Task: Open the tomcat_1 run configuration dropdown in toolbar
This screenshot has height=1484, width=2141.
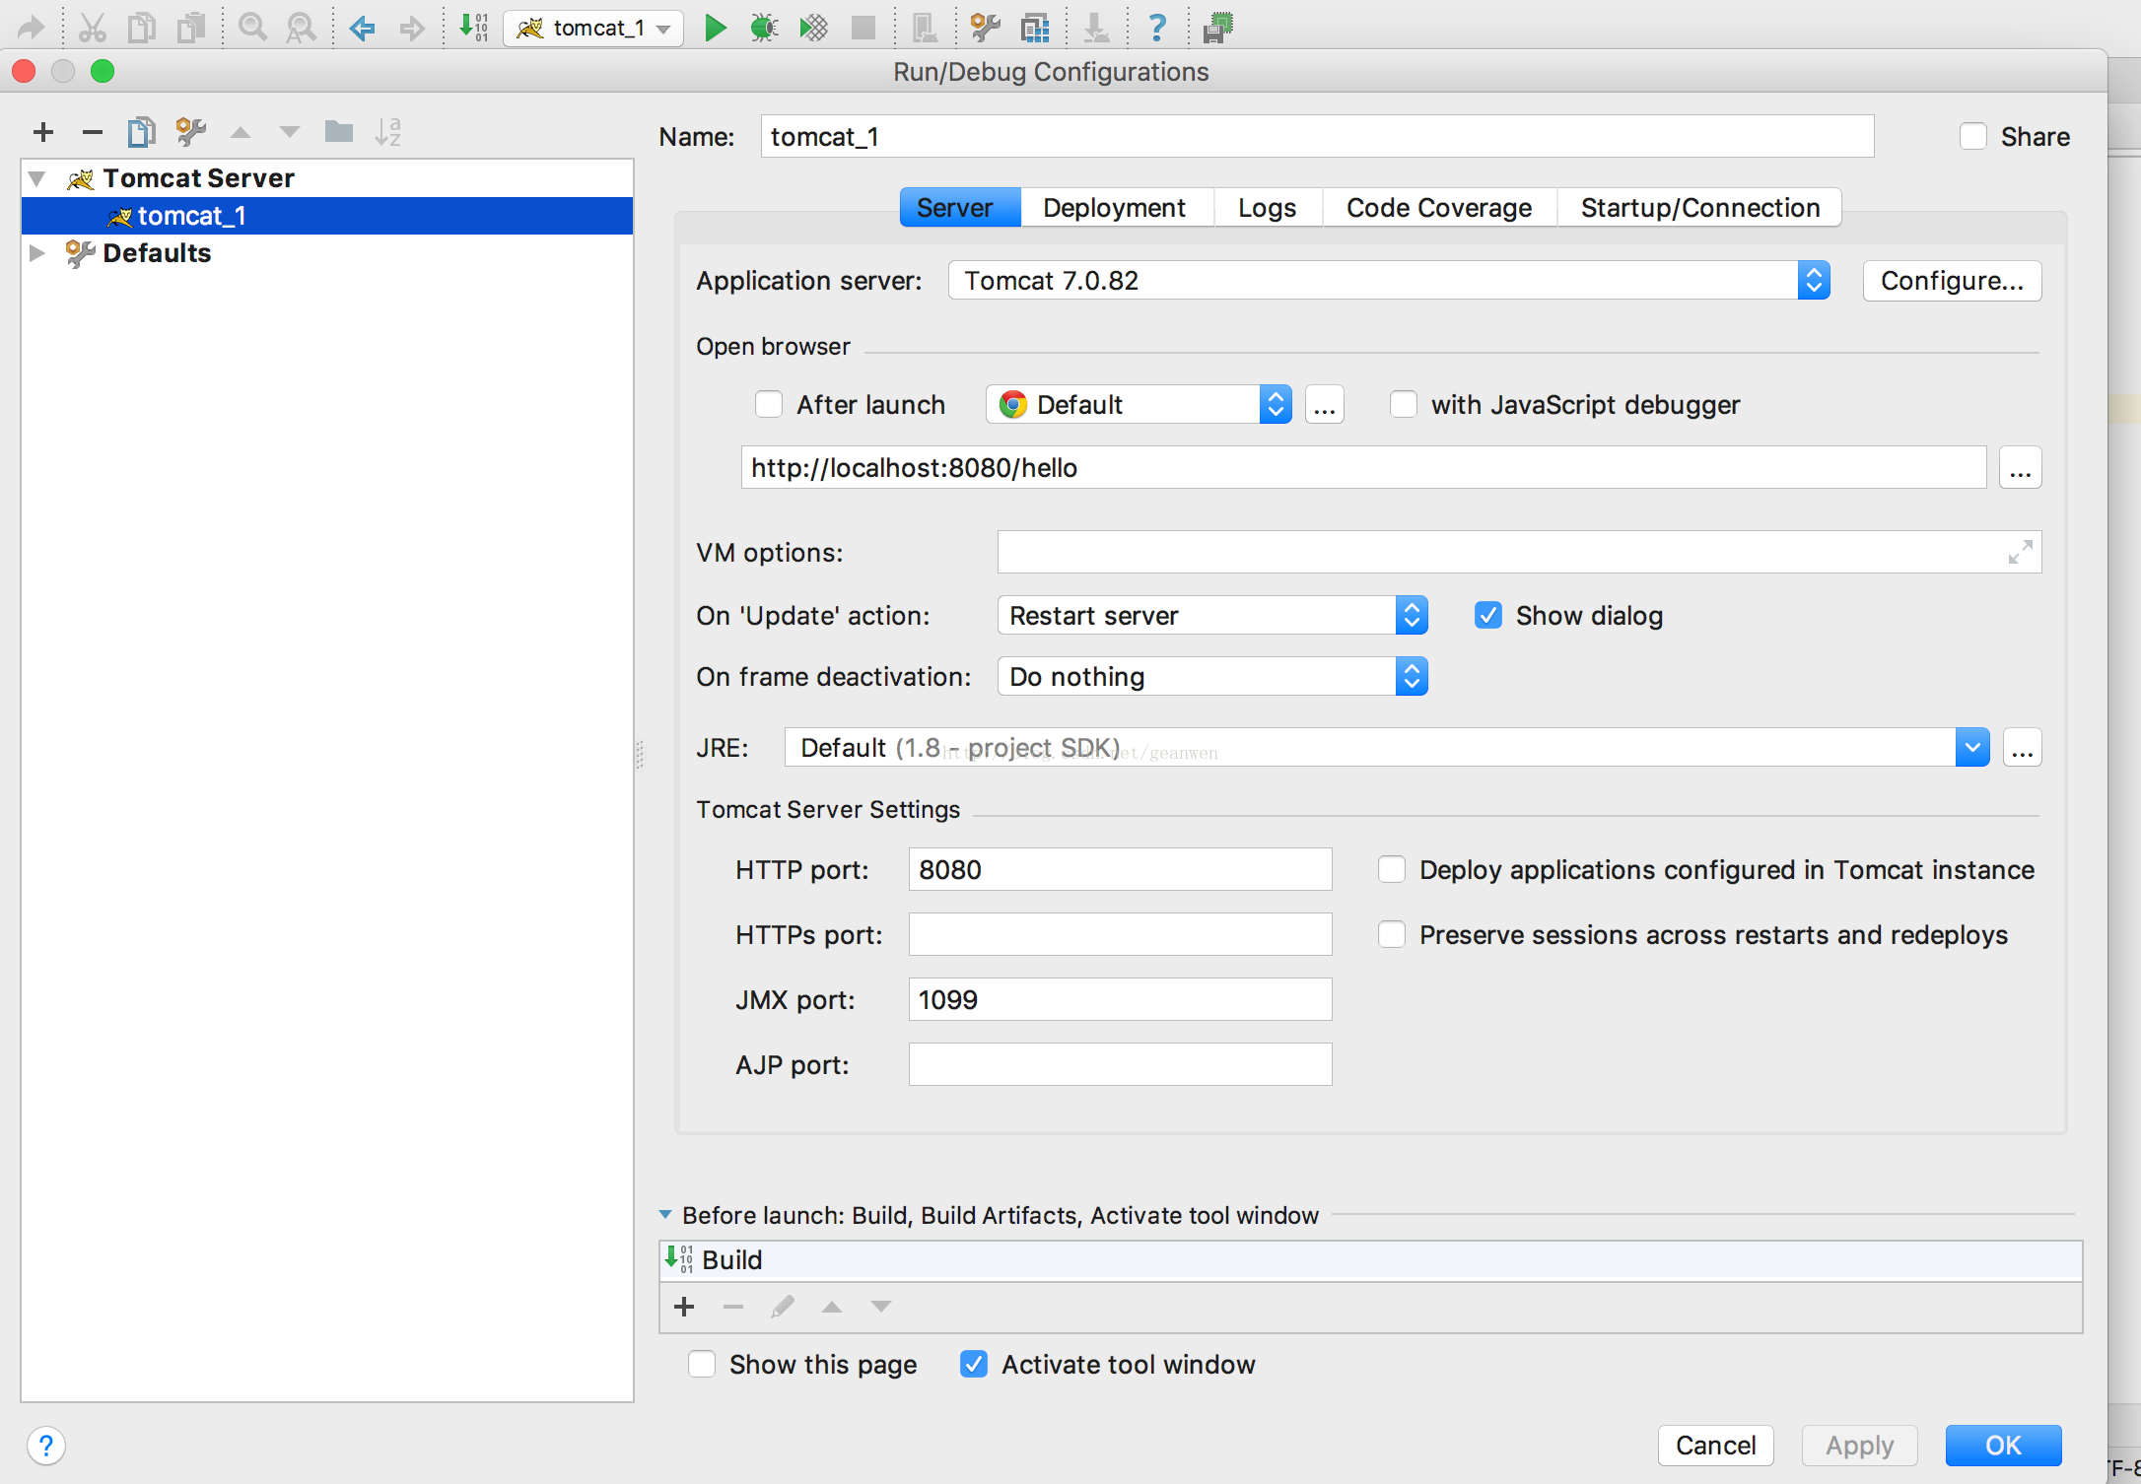Action: coord(593,28)
